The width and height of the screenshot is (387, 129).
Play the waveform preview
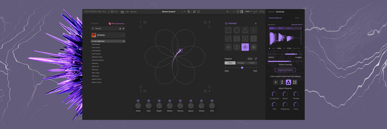[270, 48]
